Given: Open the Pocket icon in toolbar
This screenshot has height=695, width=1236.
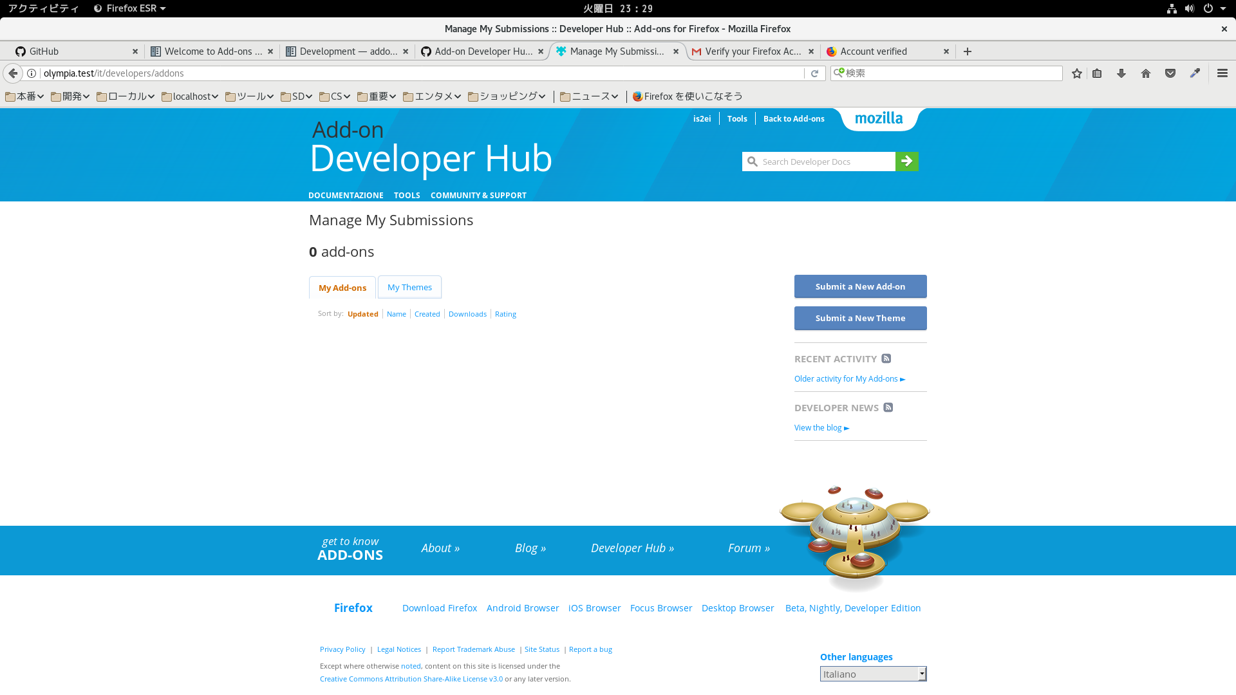Looking at the screenshot, I should [x=1170, y=73].
